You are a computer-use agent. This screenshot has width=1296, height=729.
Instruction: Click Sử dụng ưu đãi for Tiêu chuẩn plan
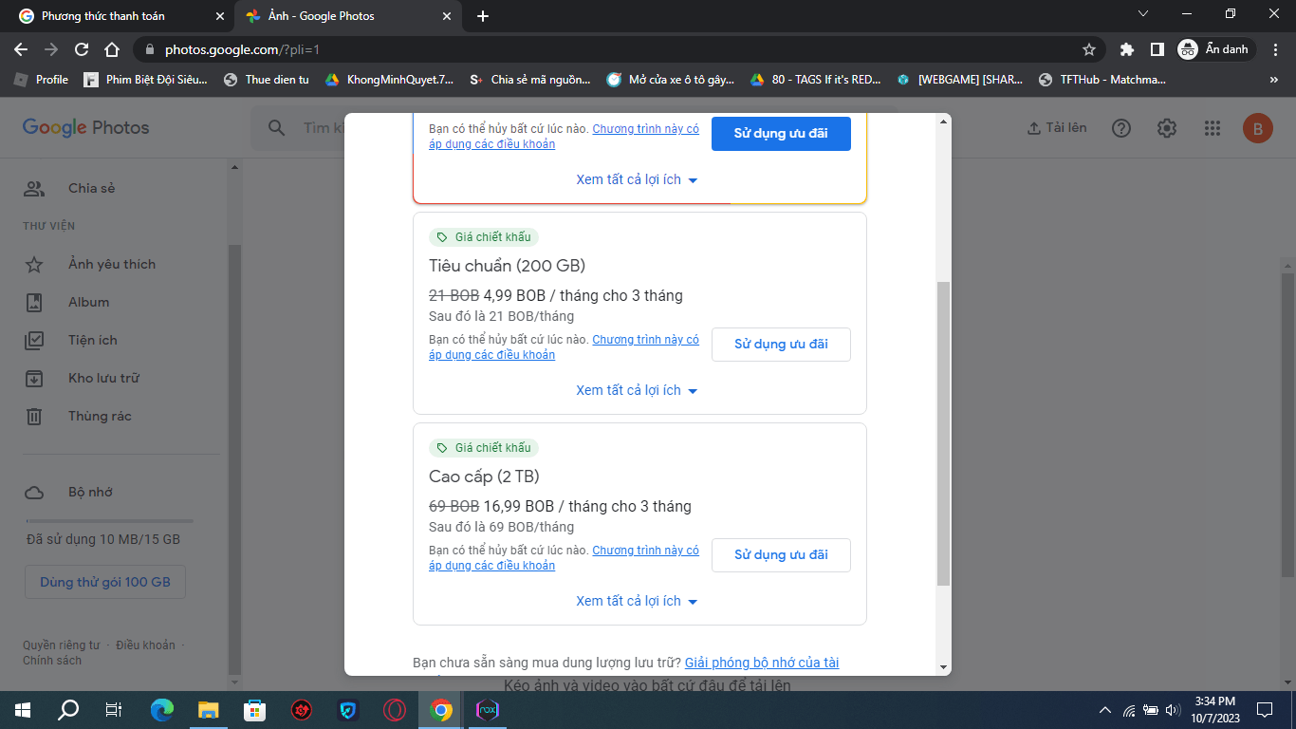pyautogui.click(x=781, y=345)
